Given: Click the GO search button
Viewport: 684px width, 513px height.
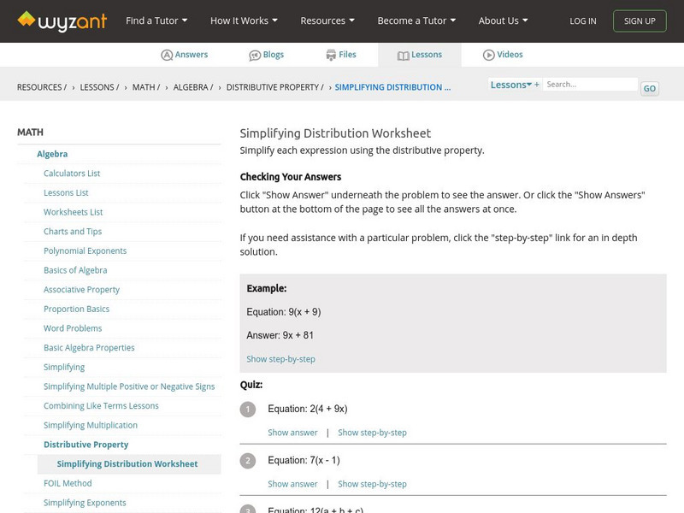Looking at the screenshot, I should pos(650,88).
